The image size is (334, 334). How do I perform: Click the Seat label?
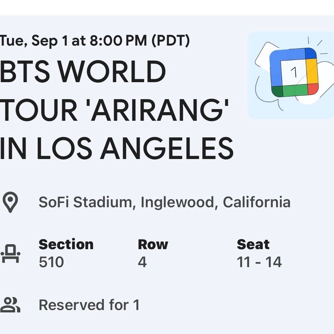[x=253, y=244]
